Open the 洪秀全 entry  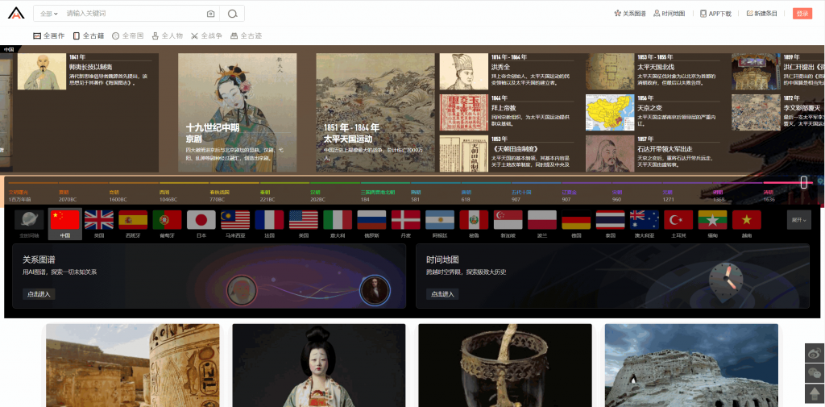(x=506, y=72)
